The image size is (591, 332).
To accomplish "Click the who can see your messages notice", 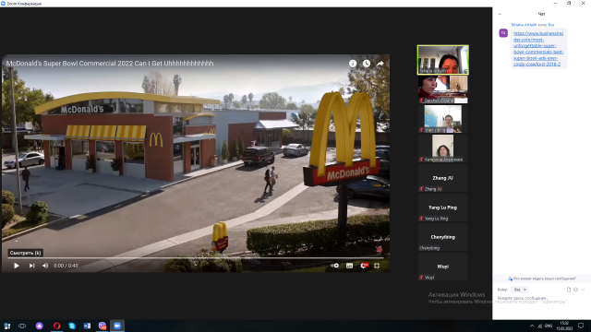I will 542,279.
